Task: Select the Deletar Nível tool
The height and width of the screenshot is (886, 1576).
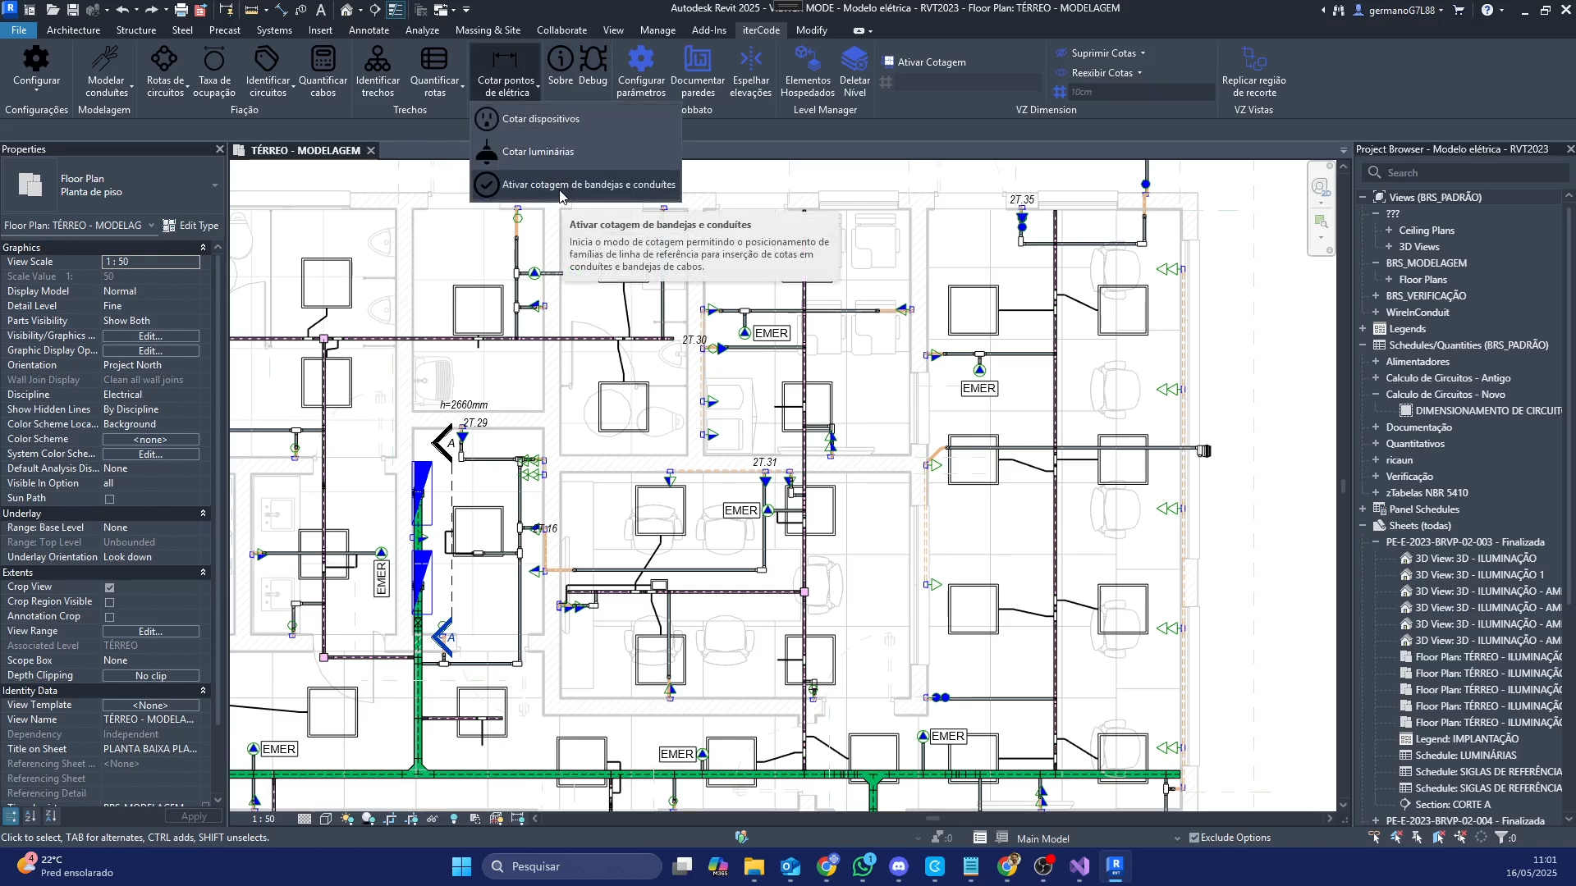Action: [x=854, y=60]
